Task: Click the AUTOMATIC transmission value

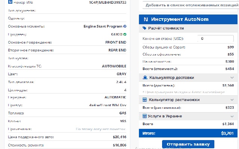Action: 115,97
